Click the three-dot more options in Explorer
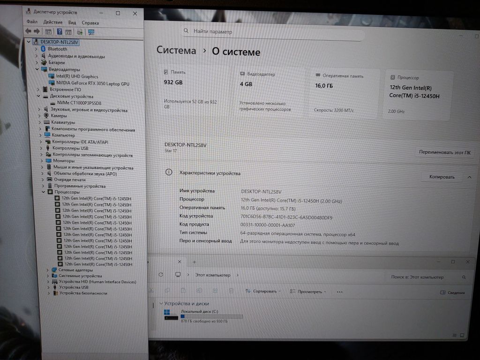 [x=334, y=292]
